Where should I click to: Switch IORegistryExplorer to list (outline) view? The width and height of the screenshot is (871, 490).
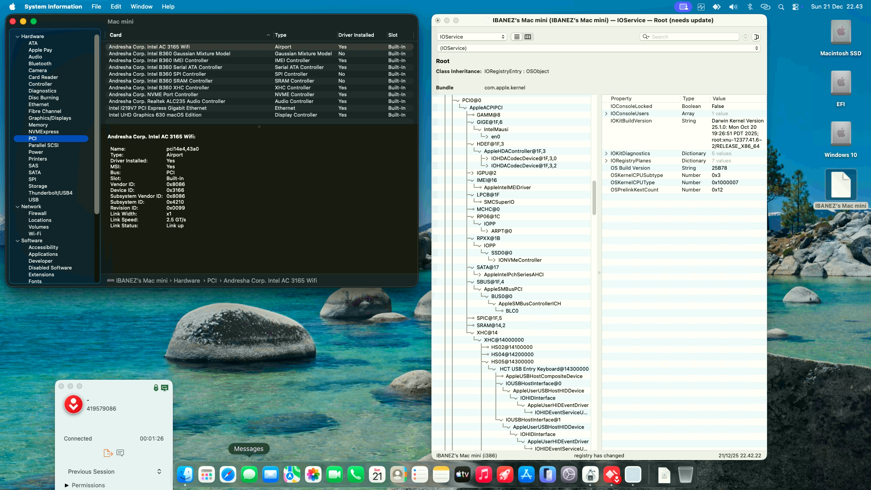pos(517,37)
